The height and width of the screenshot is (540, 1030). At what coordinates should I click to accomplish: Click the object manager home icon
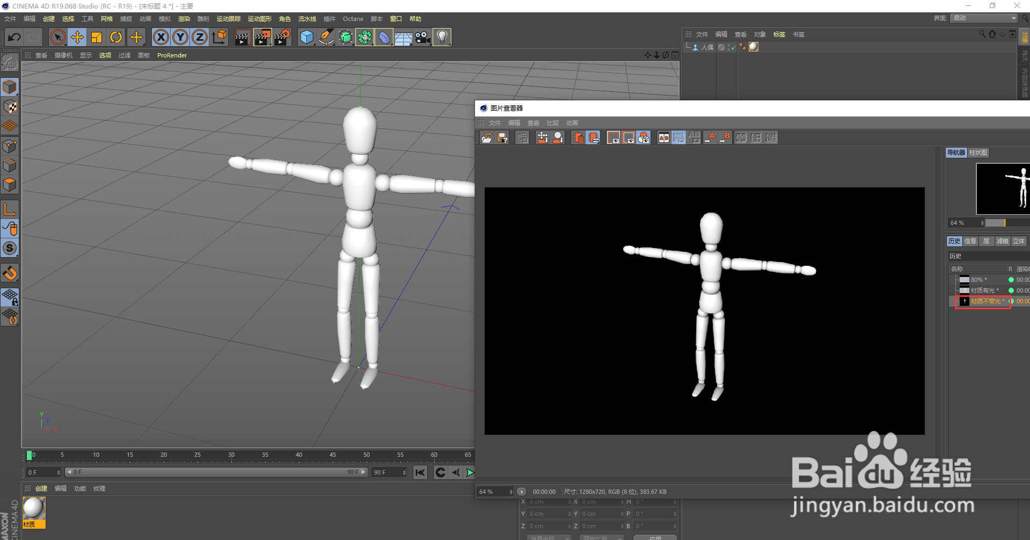(x=992, y=34)
